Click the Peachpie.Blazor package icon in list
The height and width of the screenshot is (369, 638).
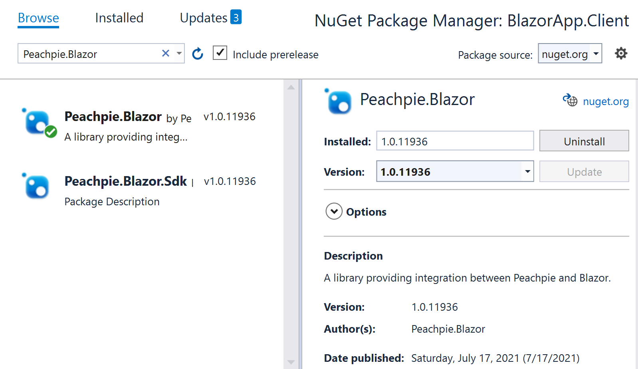point(37,122)
